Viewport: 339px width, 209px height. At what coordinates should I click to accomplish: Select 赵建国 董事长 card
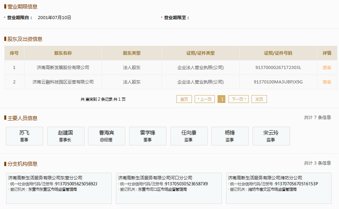click(65, 136)
